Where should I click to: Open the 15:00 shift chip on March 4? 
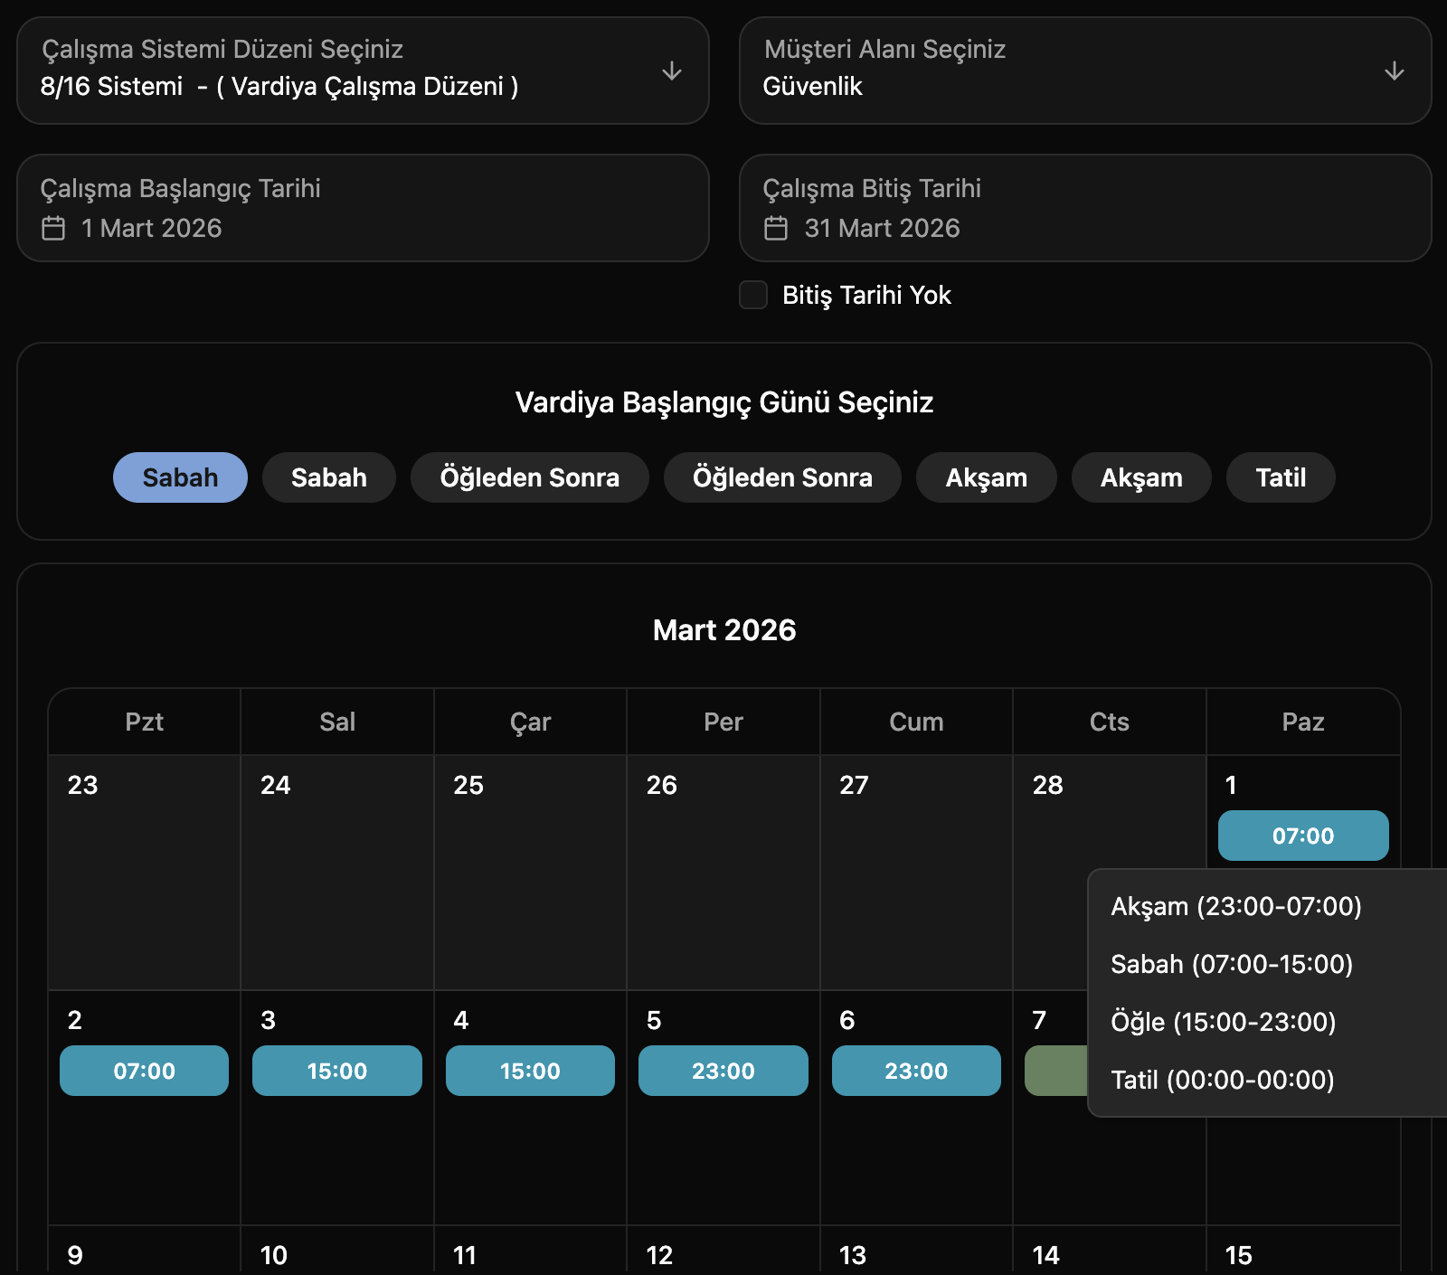click(x=530, y=1071)
